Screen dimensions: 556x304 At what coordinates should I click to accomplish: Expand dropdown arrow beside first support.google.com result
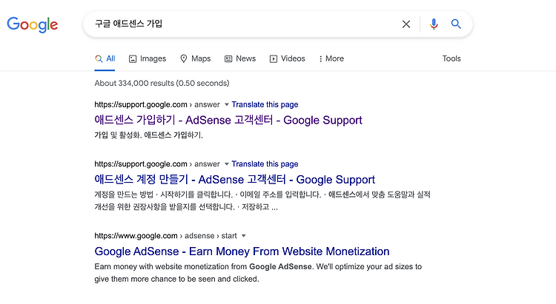click(227, 105)
